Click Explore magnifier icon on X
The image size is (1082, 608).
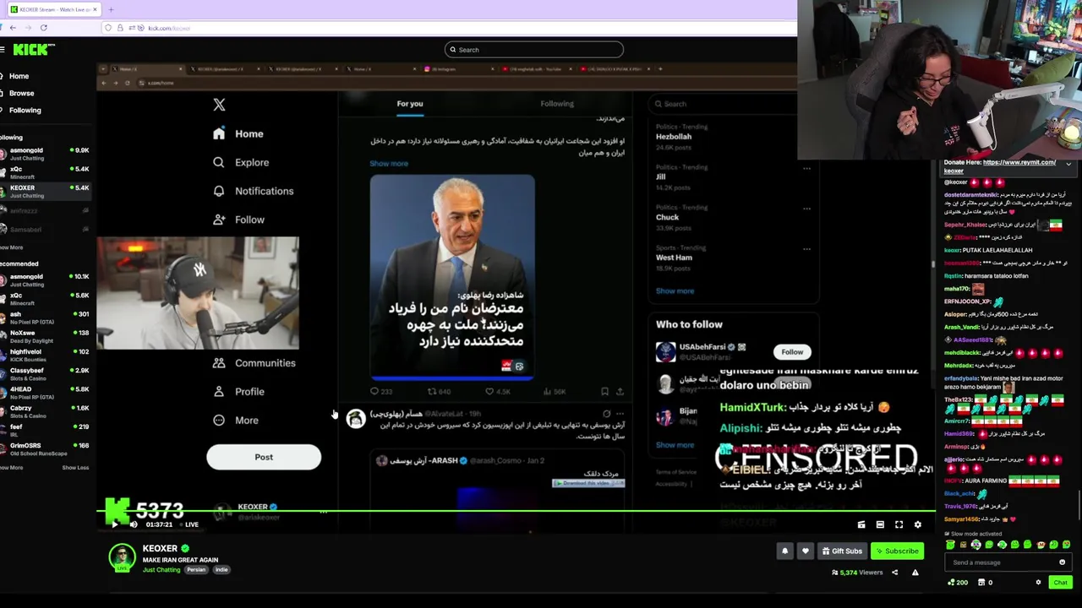coord(219,162)
